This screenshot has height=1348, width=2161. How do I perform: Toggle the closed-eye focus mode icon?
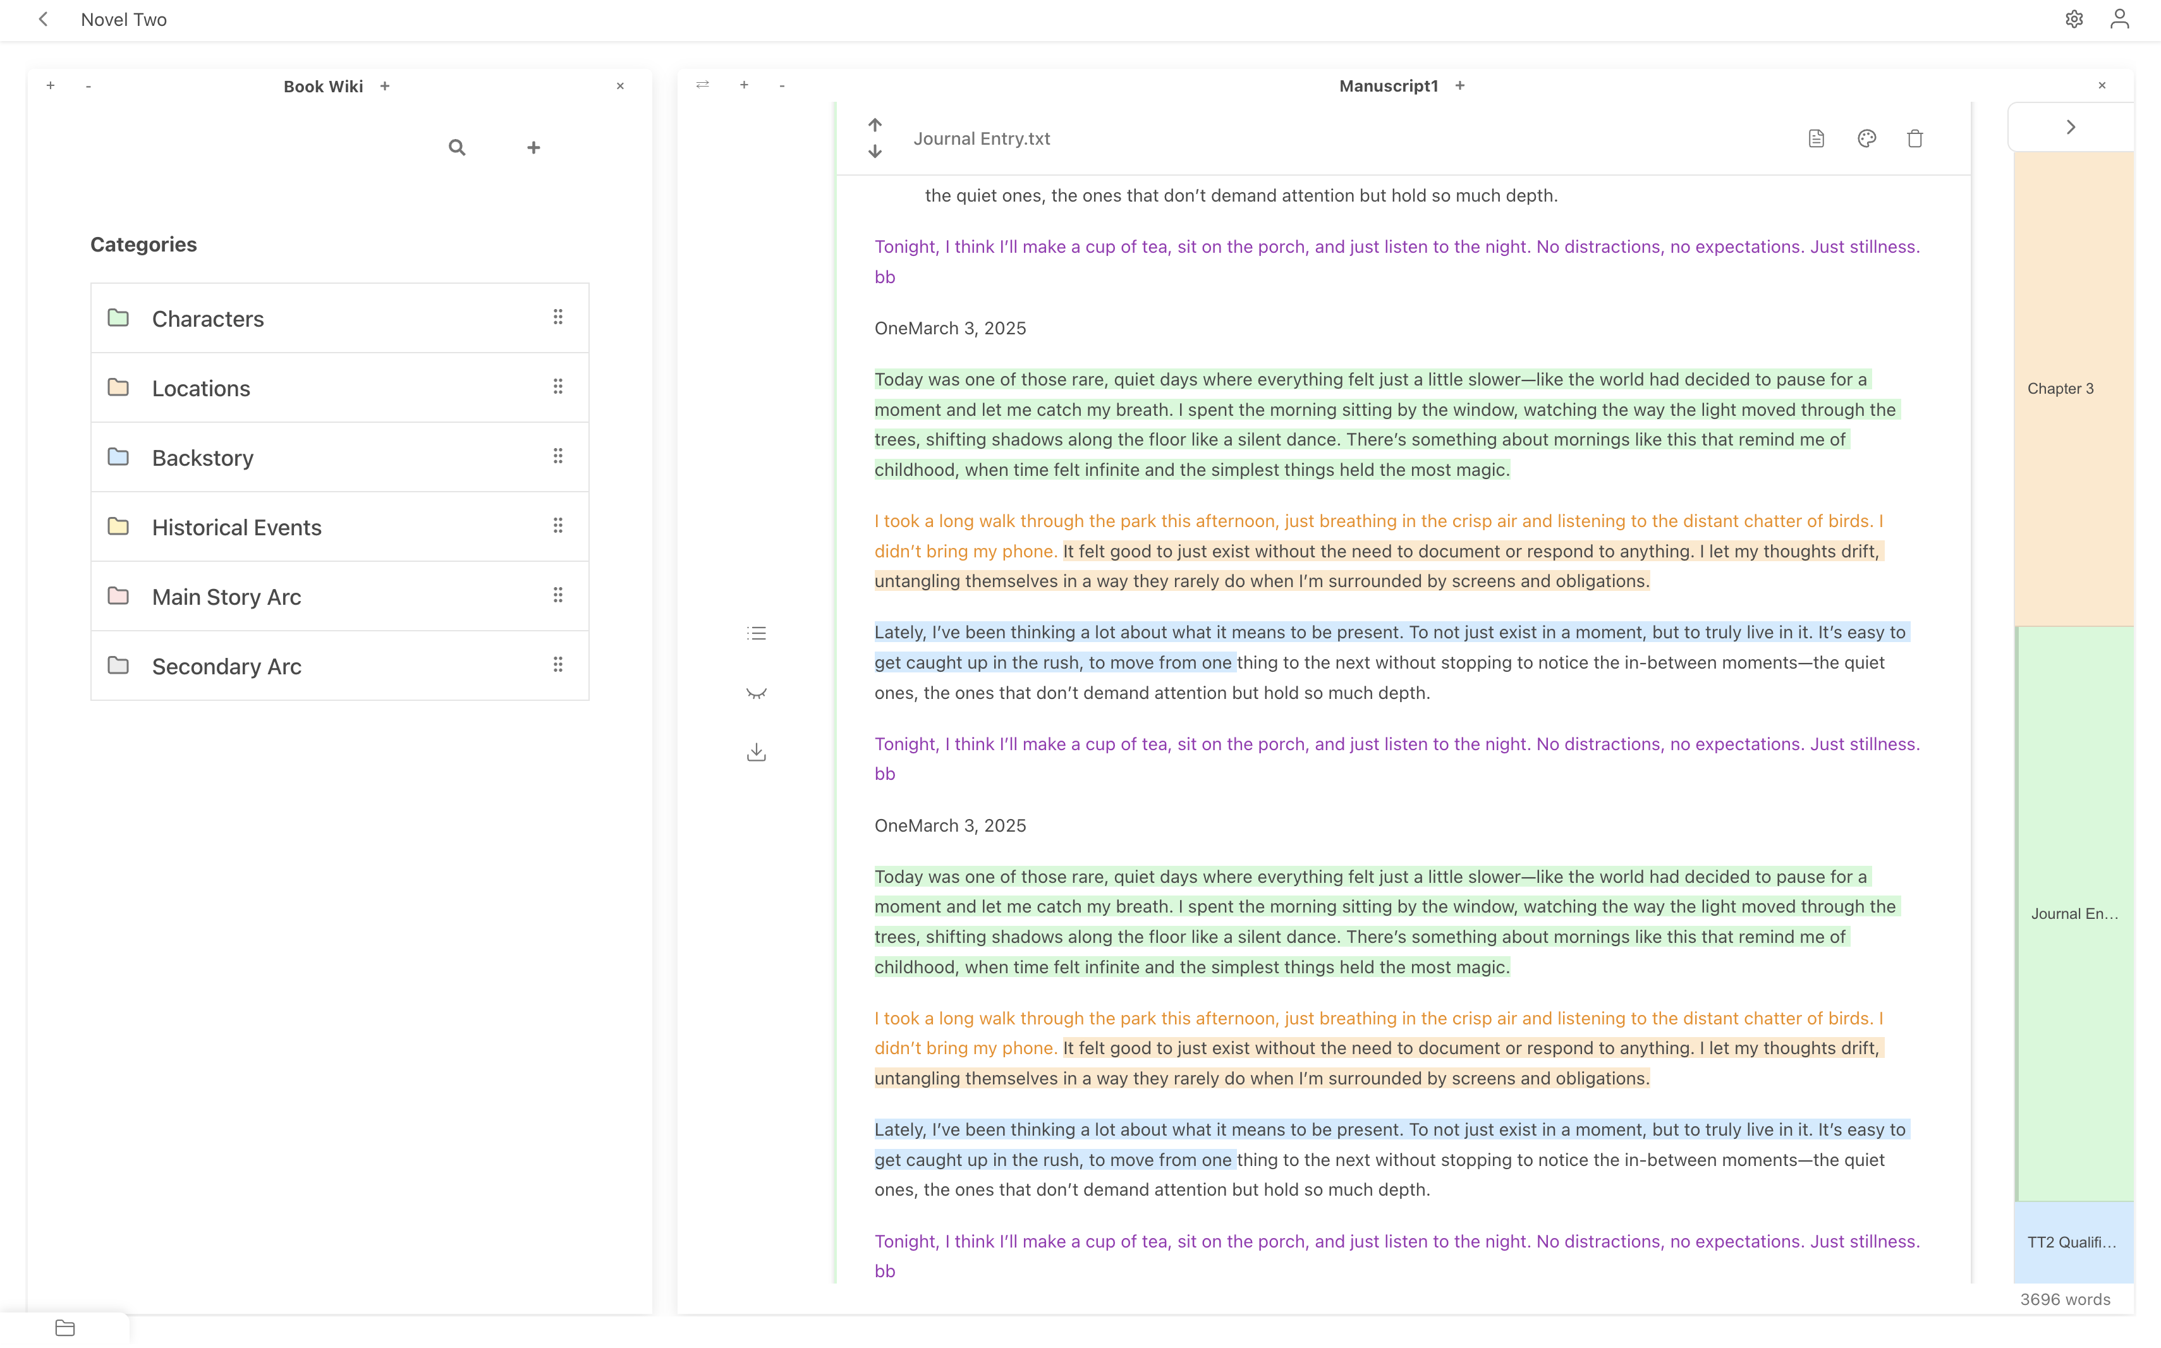coord(756,693)
